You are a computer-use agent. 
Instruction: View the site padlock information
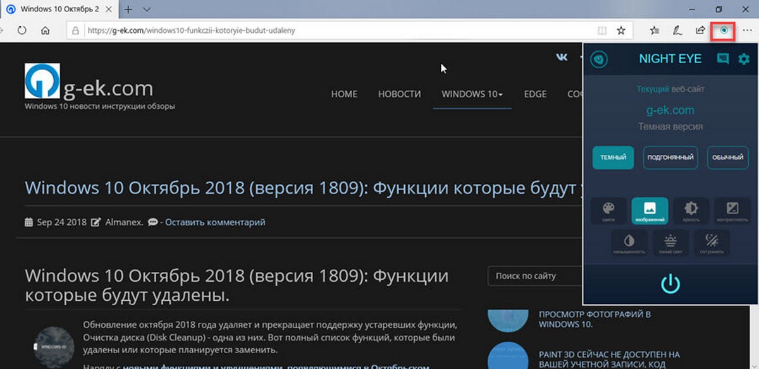coord(75,30)
